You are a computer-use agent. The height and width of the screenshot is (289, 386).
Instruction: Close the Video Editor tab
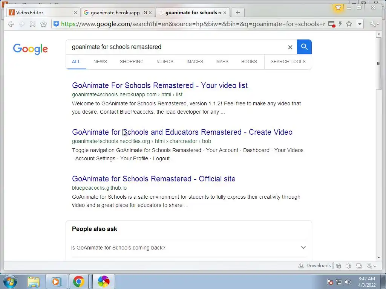tap(75, 12)
